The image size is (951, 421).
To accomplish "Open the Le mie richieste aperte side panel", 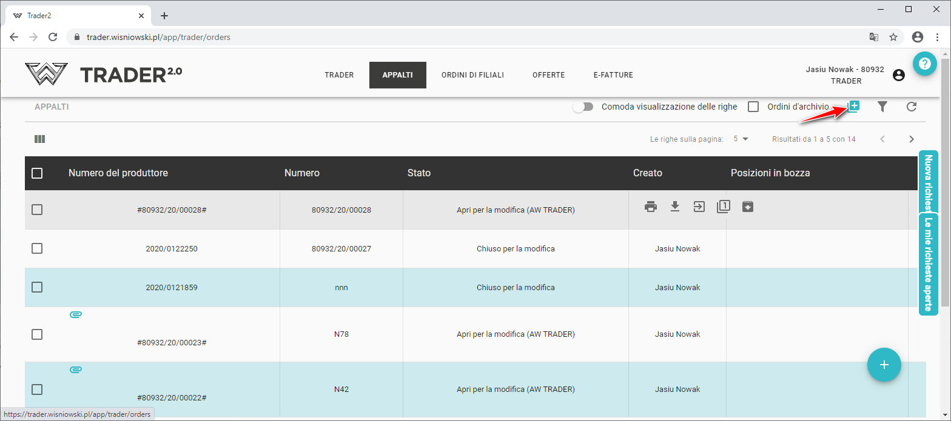I will coord(928,264).
